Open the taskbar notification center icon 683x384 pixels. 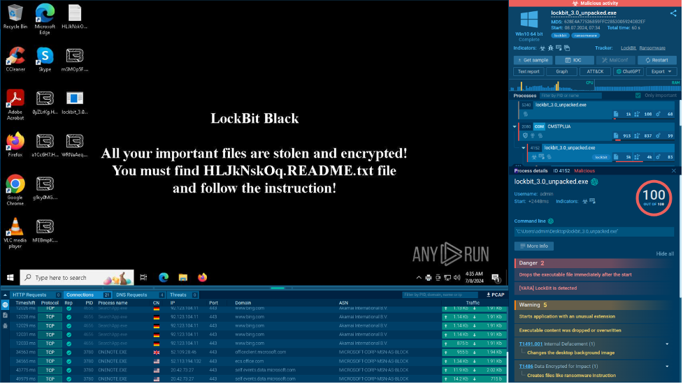(x=496, y=278)
